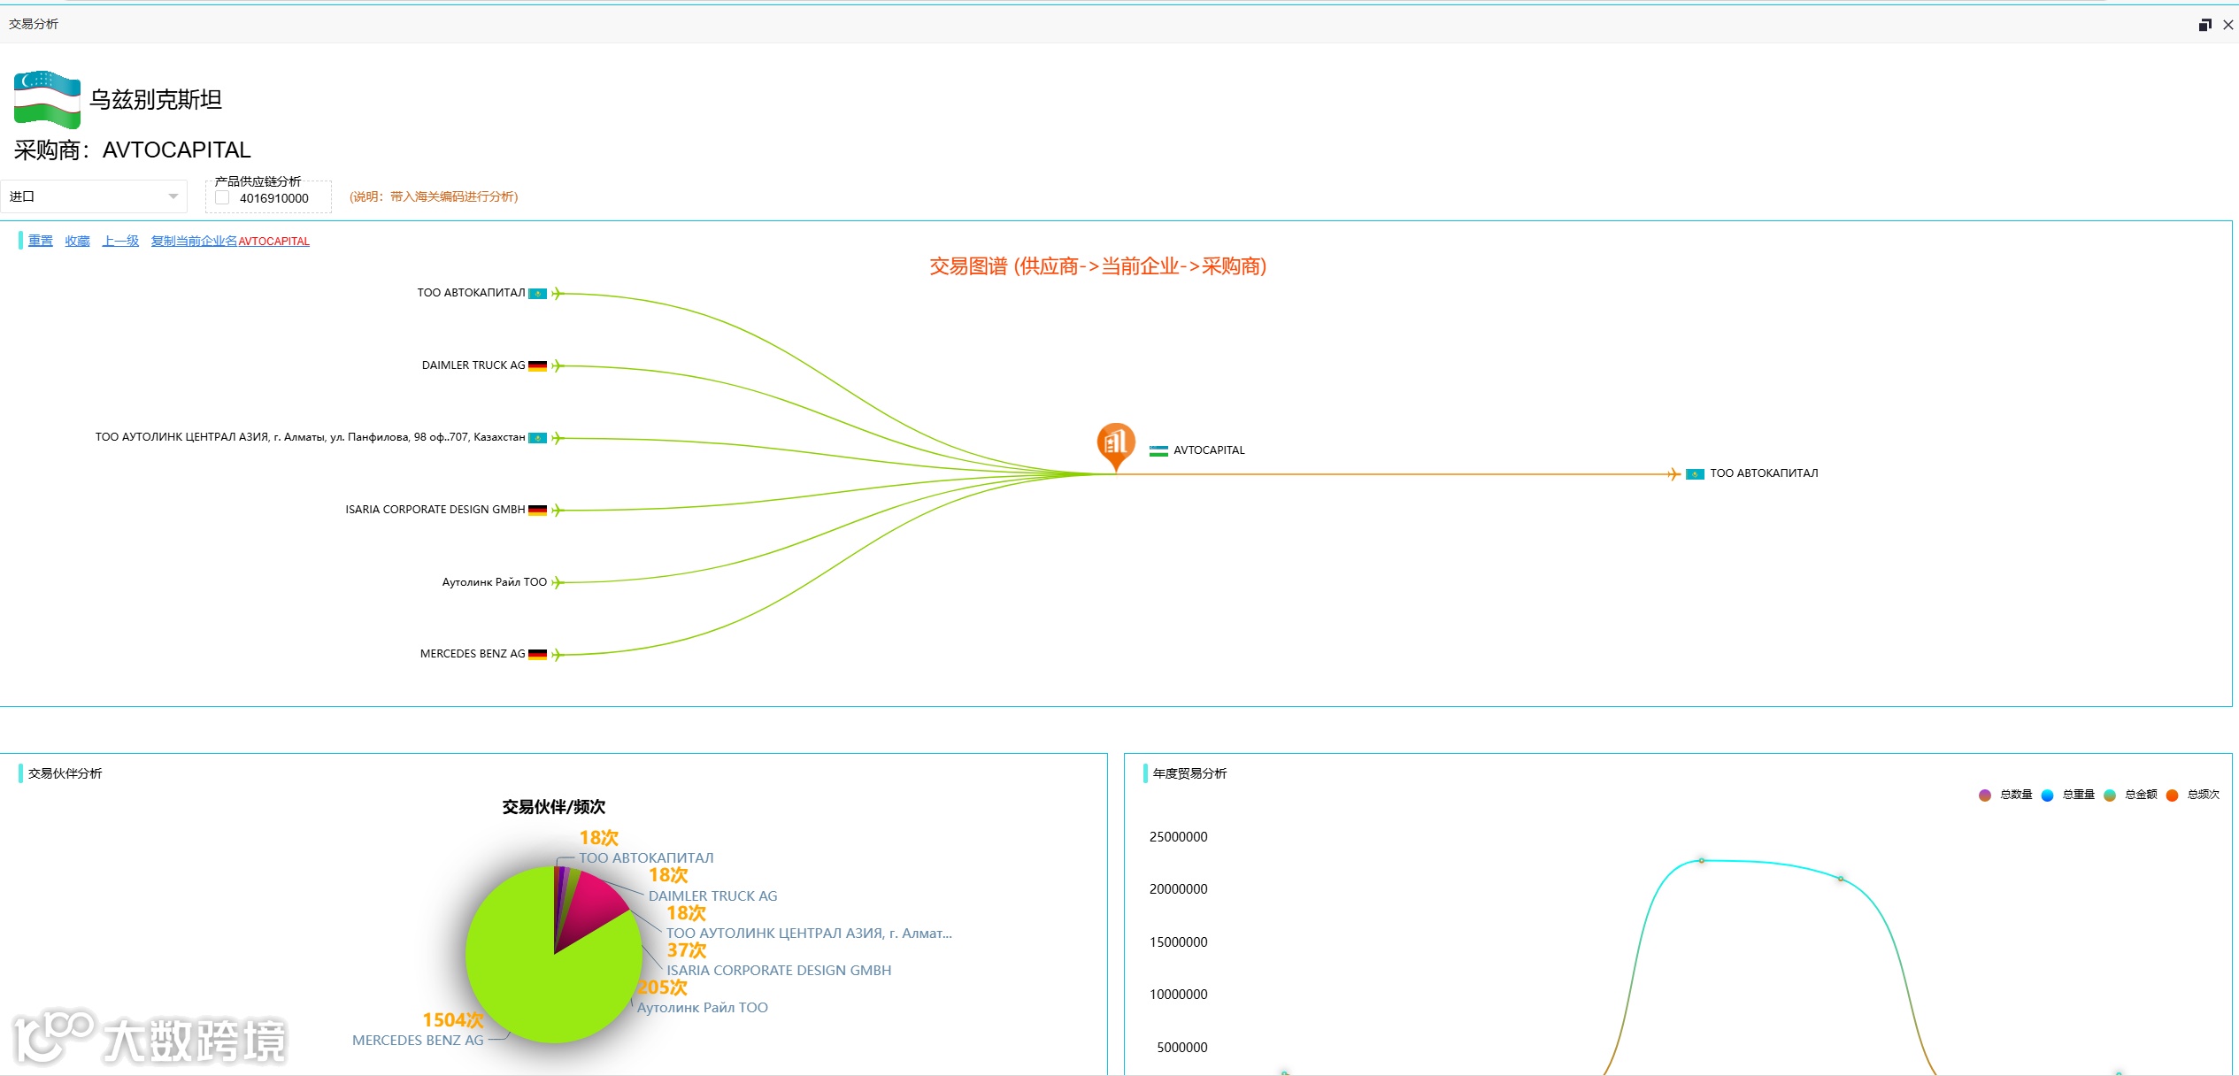Click the Kazakhstan flag beside the right-side ТОО АВТОКАПИТАЛ buyer
This screenshot has width=2239, height=1076.
coord(1695,474)
